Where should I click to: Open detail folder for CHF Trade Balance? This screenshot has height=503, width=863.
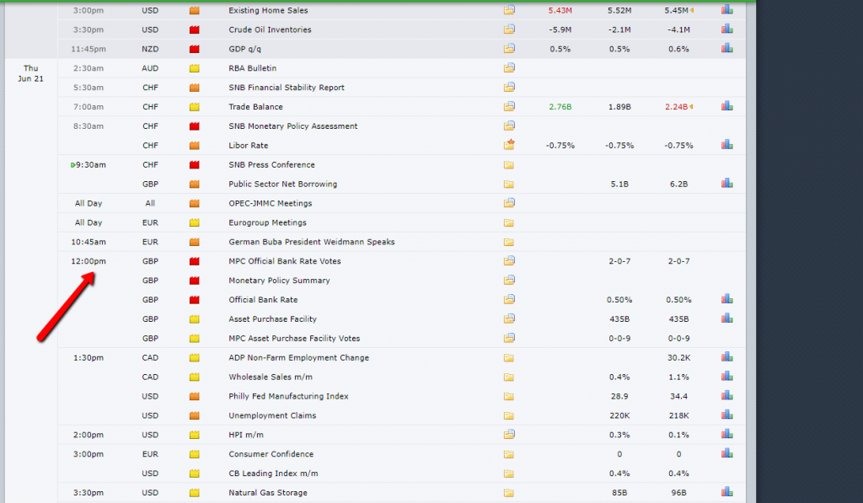[509, 106]
